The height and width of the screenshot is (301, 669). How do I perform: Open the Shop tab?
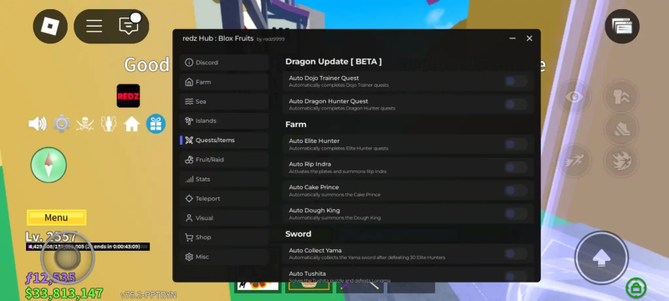click(x=224, y=237)
